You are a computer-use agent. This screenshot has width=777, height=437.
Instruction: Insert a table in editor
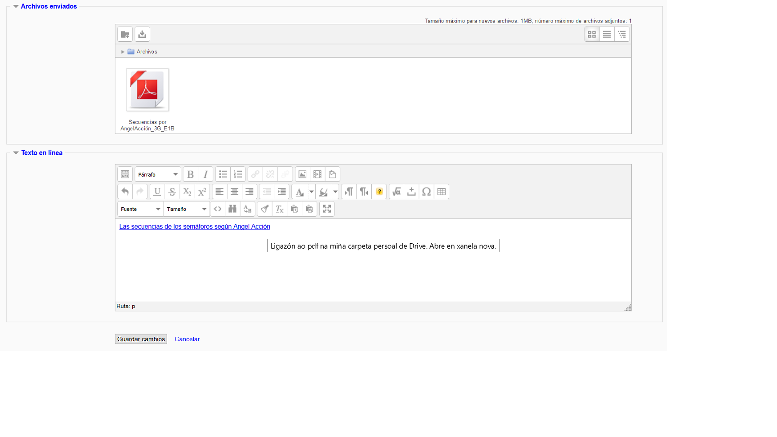[442, 192]
